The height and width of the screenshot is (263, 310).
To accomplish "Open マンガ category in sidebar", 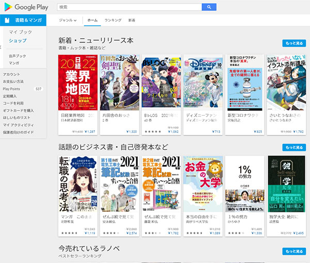I will pos(14,63).
